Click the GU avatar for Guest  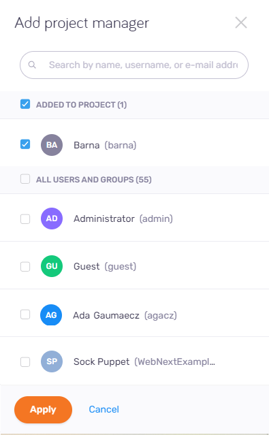coord(52,266)
